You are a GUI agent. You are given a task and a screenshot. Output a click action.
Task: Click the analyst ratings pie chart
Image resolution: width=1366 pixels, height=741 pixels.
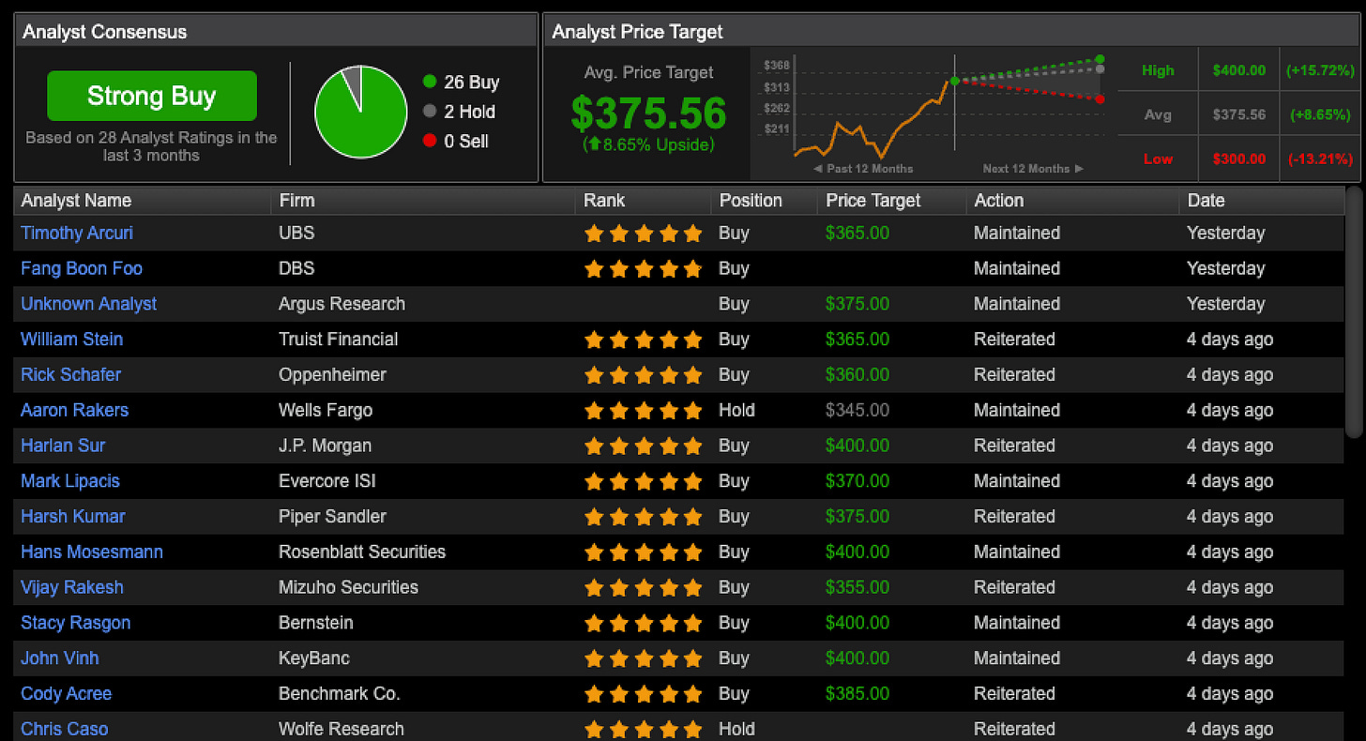(x=359, y=111)
